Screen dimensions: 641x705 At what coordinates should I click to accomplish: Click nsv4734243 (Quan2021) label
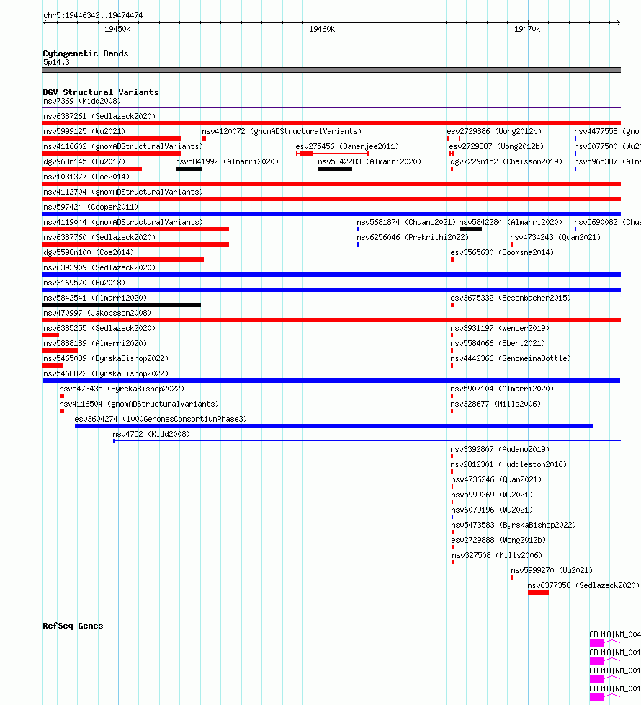[x=555, y=237]
